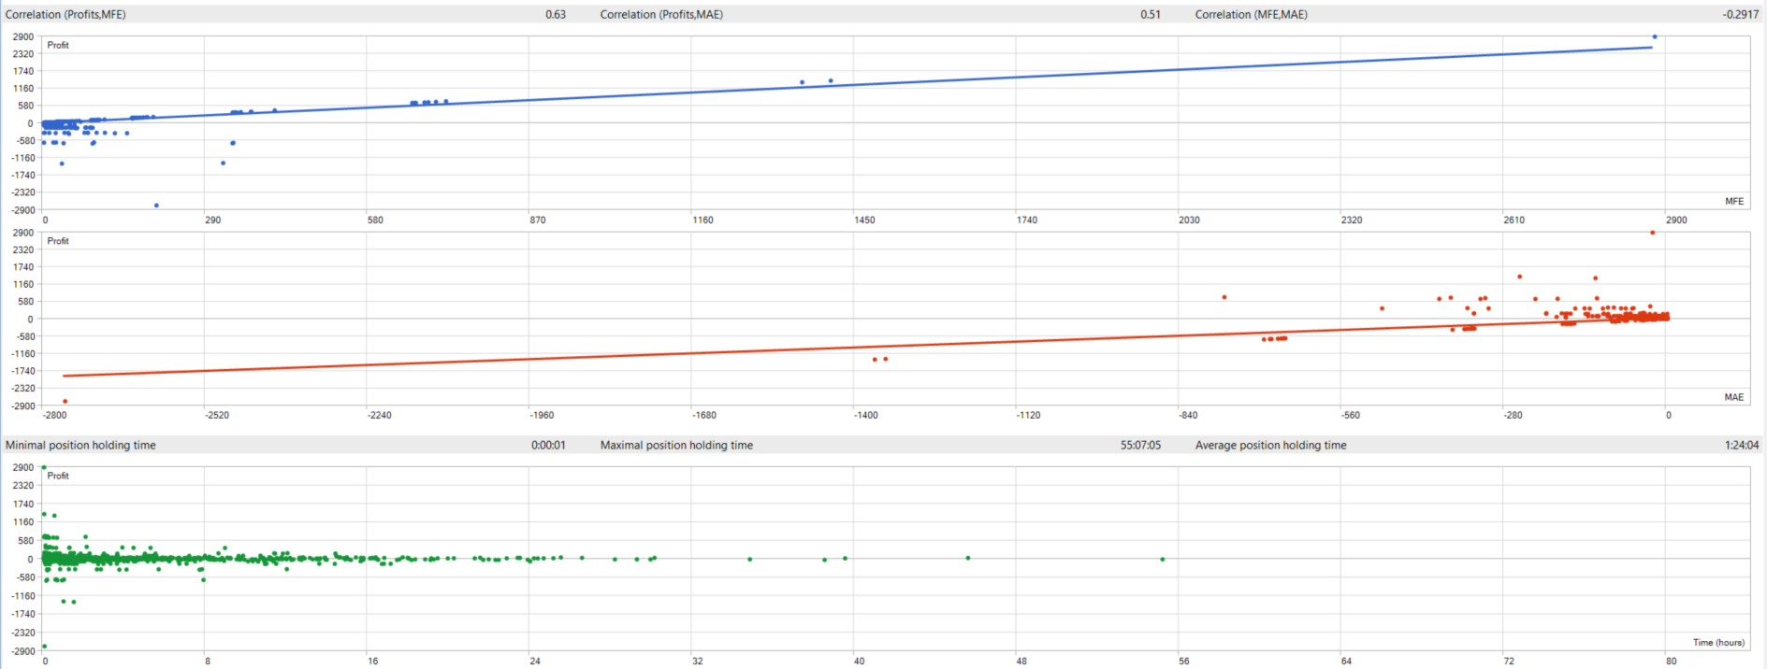Click the 0.63 correlation value
1767x669 pixels.
coord(556,14)
